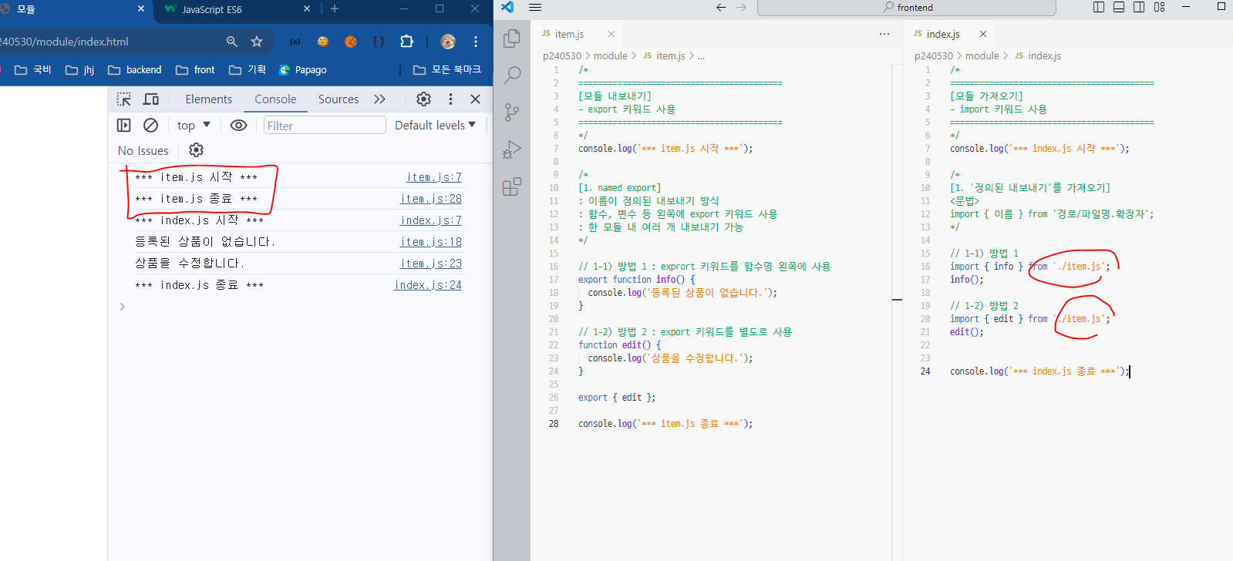Open the item.js:7 source link
The width and height of the screenshot is (1233, 561).
434,177
